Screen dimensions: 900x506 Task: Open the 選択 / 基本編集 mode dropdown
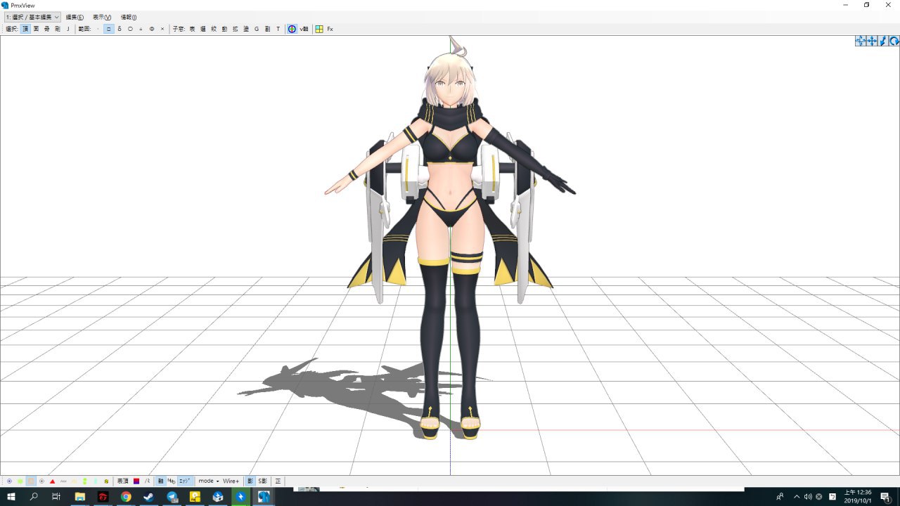click(x=32, y=17)
